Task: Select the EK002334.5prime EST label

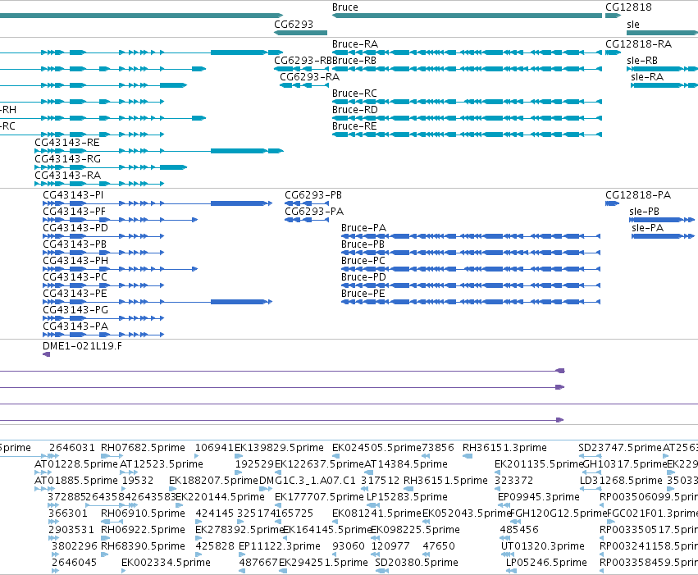Action: coord(166,563)
